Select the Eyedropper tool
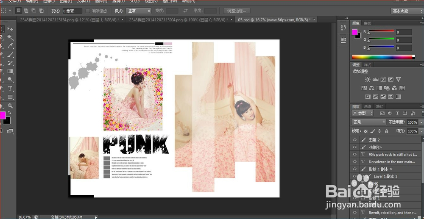The height and width of the screenshot is (219, 424). pos(10,46)
